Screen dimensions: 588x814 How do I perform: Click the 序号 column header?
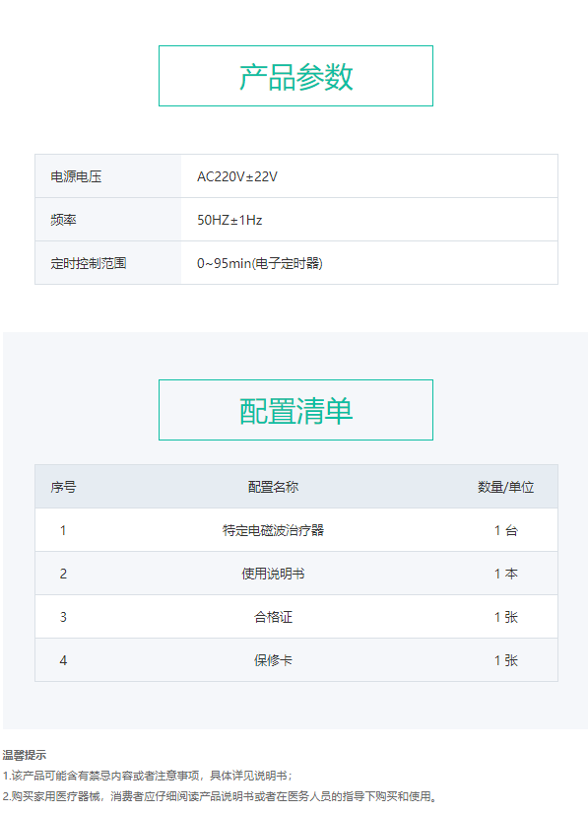(63, 487)
